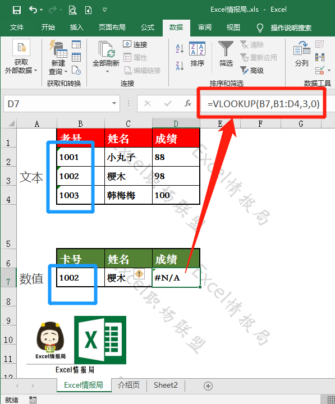Click the Data Validation icon
Viewport: 335px width, 404px height.
click(319, 70)
